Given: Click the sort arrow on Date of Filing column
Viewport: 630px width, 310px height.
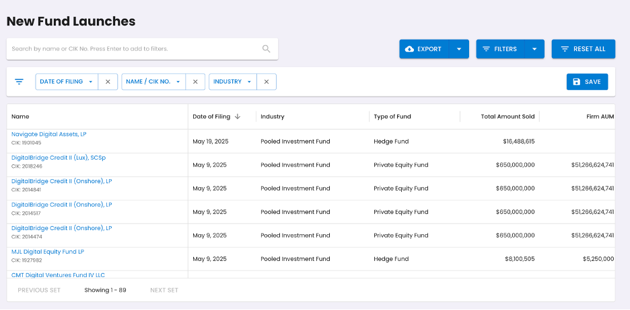Looking at the screenshot, I should [x=238, y=117].
